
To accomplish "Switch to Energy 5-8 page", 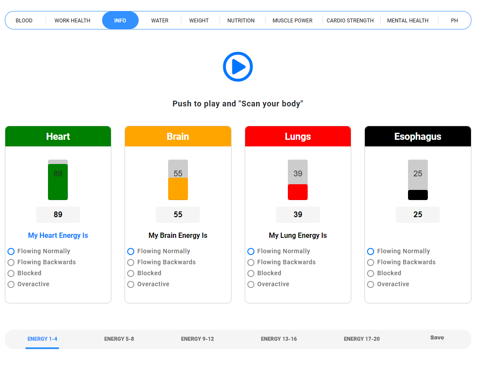I will [119, 339].
